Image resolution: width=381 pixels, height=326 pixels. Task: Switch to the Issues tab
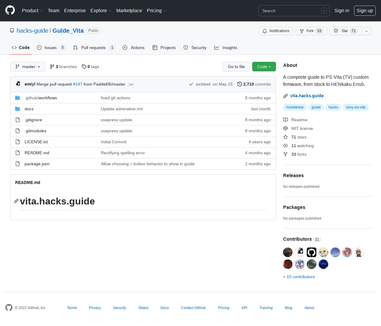pyautogui.click(x=51, y=48)
